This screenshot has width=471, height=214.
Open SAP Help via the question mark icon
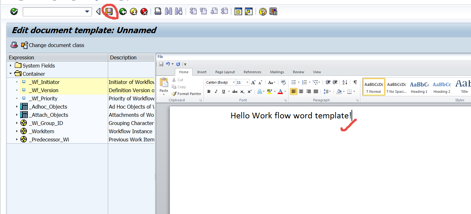click(263, 11)
